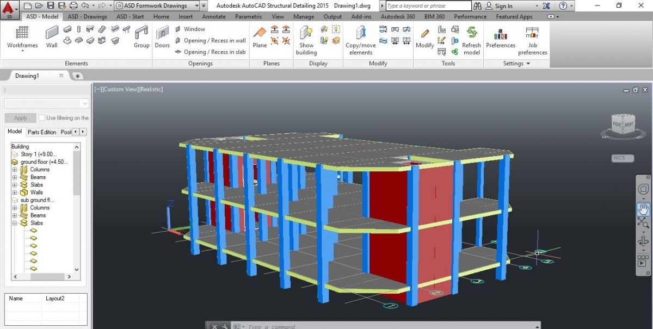The image size is (653, 329).
Task: Open the ASD Formwork Drawings workspace dropdown
Action: pyautogui.click(x=203, y=6)
